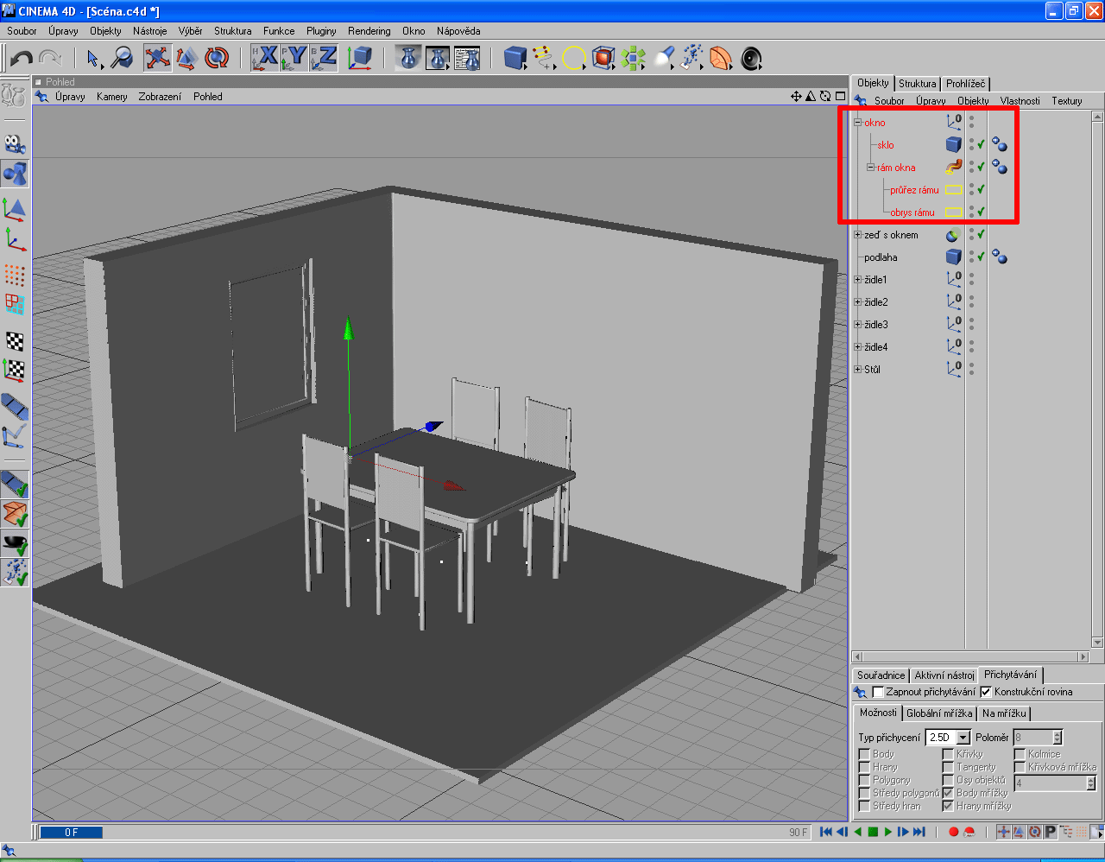Switch to the Souřadnice tab

pos(881,675)
